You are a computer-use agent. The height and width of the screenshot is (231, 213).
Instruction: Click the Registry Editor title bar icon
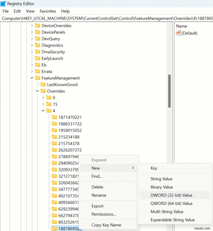[3, 3]
